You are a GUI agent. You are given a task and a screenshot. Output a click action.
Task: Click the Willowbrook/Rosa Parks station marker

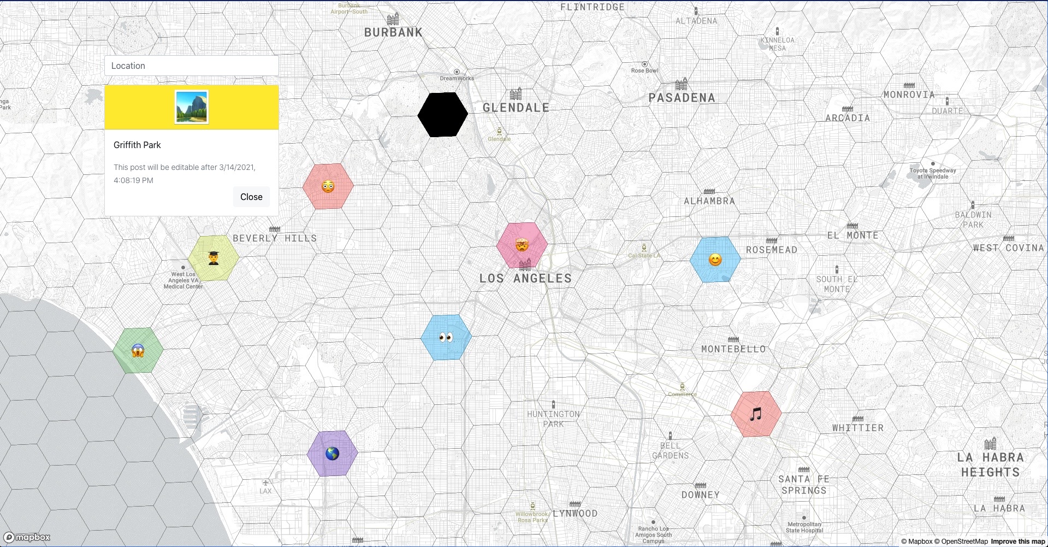click(532, 507)
